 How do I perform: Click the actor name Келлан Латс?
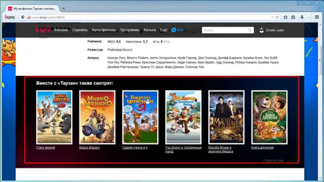(x=116, y=58)
